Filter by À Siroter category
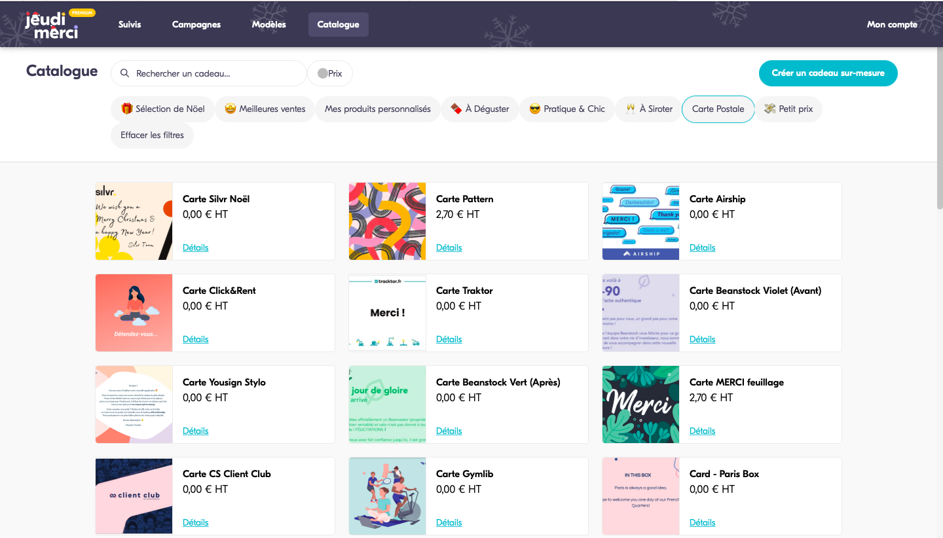This screenshot has width=943, height=538. click(648, 109)
